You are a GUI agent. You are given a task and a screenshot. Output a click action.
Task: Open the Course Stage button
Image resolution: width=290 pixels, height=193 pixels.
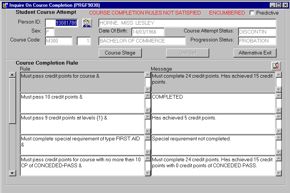click(120, 53)
